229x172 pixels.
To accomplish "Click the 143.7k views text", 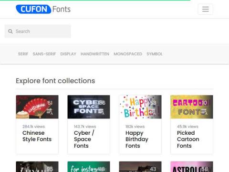I will click(x=85, y=127).
